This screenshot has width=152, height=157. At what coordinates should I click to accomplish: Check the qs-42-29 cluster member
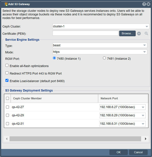pyautogui.click(x=8, y=115)
